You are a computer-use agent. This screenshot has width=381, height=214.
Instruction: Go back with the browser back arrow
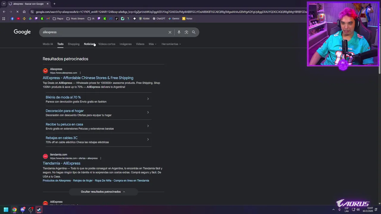[4, 12]
